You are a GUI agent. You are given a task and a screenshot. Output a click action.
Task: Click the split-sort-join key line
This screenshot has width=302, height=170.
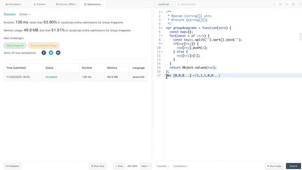[x=208, y=40]
